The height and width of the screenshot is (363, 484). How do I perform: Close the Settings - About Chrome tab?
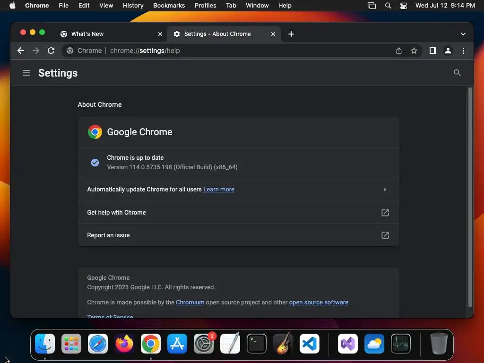(273, 34)
